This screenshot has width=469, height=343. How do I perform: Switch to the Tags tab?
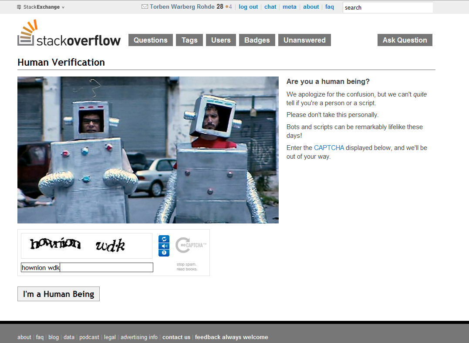pos(189,40)
